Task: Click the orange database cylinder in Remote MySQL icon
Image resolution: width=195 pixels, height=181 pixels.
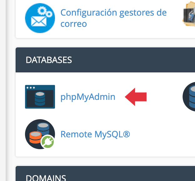Action: tap(35, 138)
